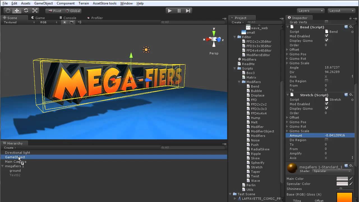Select the Rotate tool
This screenshot has height=202, width=359.
26,11
